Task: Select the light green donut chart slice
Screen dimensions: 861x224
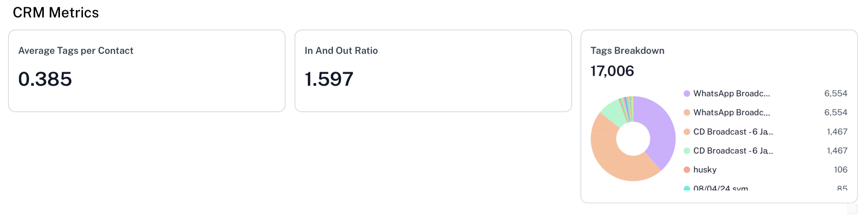Action: pyautogui.click(x=613, y=112)
